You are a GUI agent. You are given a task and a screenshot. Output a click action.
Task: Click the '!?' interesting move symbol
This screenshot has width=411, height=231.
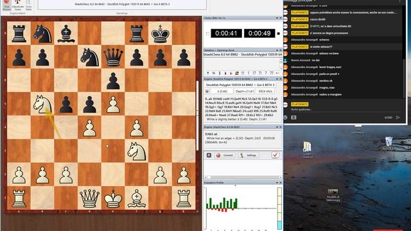coord(254,73)
